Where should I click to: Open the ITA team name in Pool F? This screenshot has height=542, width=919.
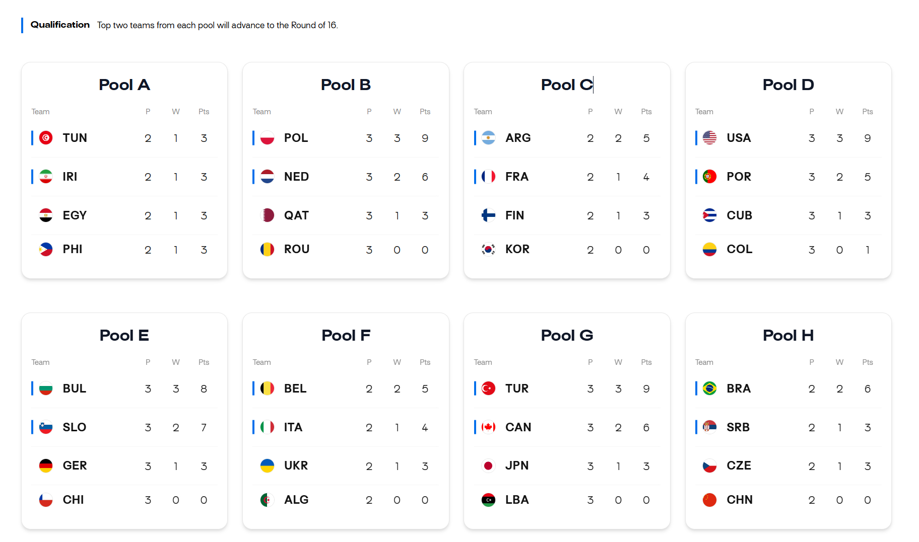point(293,427)
